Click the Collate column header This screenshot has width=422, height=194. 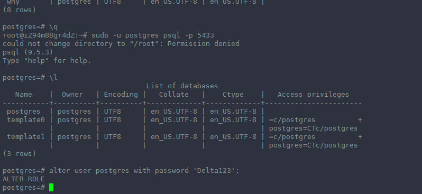point(173,95)
